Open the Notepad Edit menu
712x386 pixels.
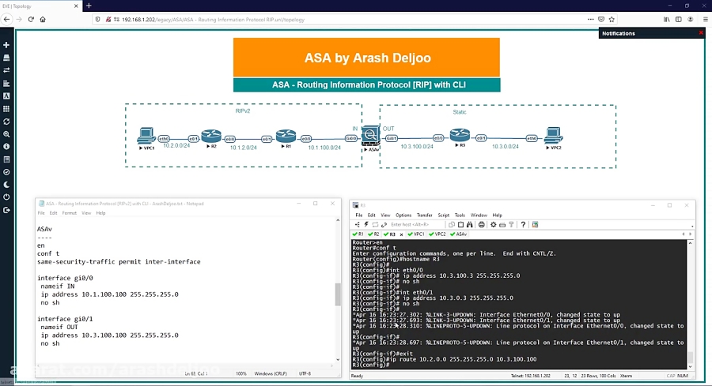point(53,213)
